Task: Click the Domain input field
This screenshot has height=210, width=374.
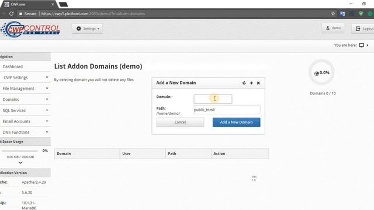Action: tap(213, 99)
